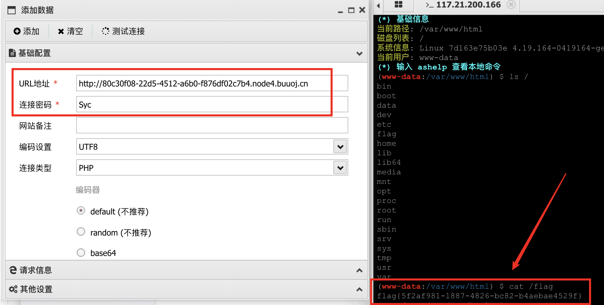
Task: Maximize the 添加数据 dialog
Action: 351,11
